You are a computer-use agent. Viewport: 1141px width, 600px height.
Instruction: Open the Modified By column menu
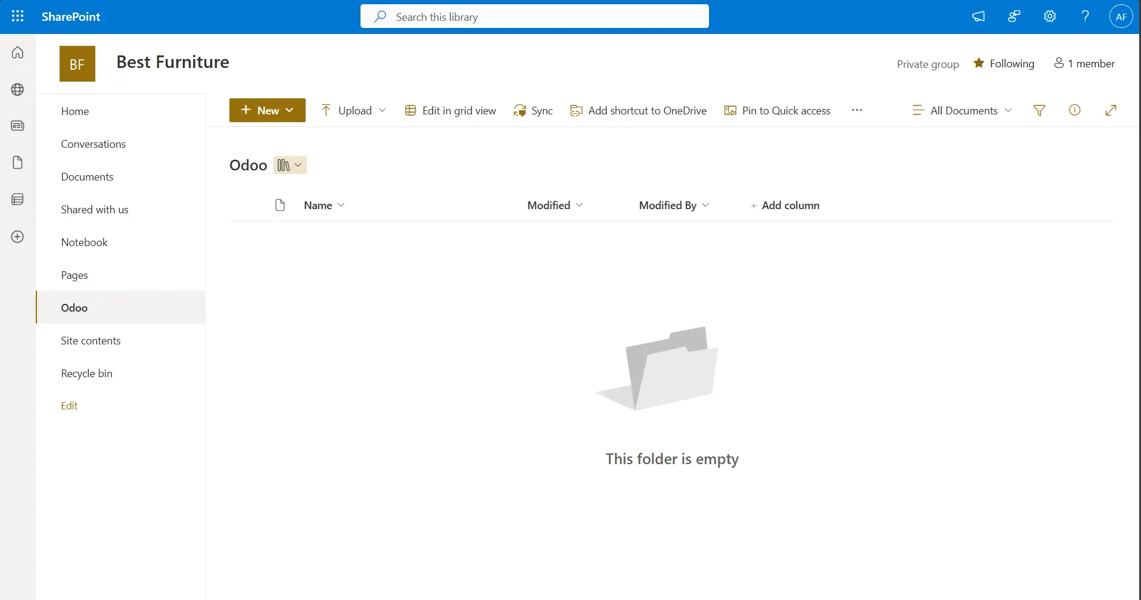click(674, 206)
